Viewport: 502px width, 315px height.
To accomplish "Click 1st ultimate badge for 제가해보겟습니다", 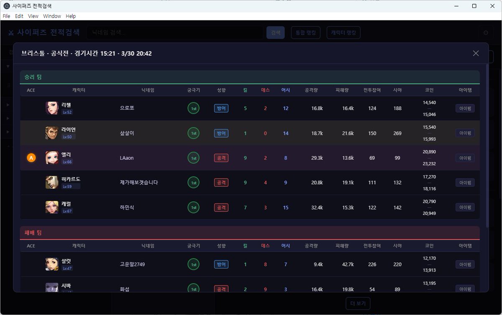I will [x=194, y=183].
